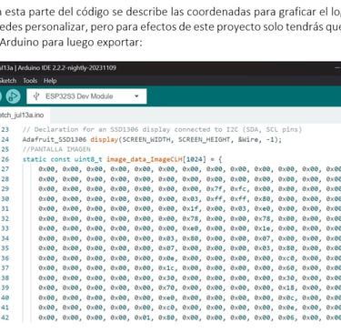Click line number 26 in the gutter
This screenshot has width=341, height=333.
[5, 159]
